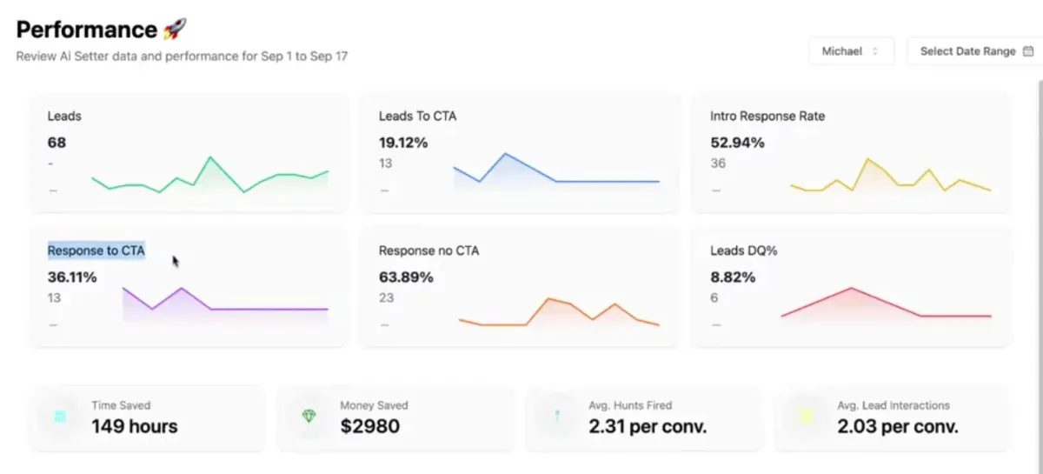This screenshot has width=1043, height=474.
Task: Click the chevron arrows next to Michael
Action: 875,51
